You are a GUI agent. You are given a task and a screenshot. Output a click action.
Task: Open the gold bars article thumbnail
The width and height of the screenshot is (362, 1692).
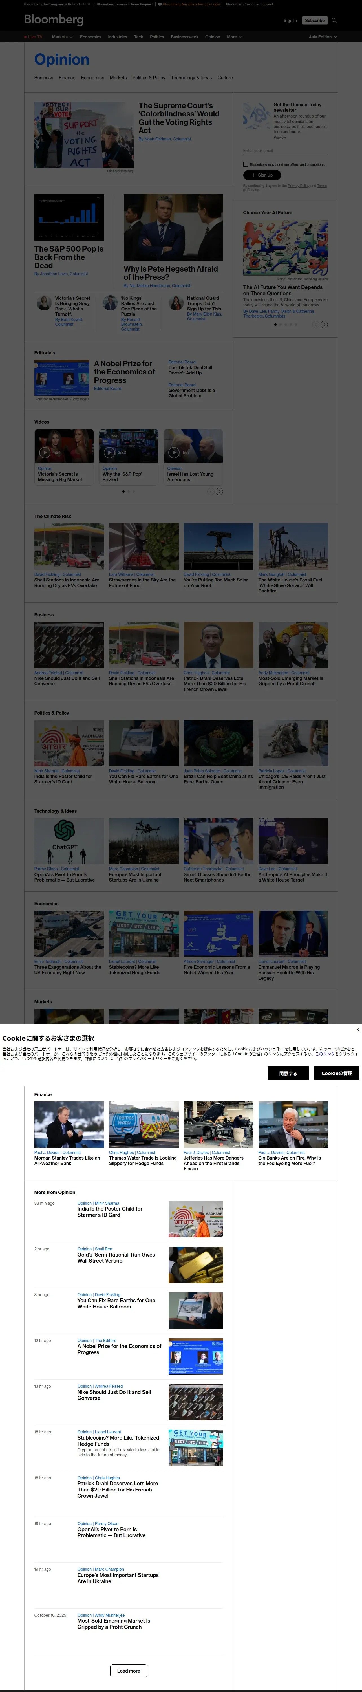[196, 1265]
